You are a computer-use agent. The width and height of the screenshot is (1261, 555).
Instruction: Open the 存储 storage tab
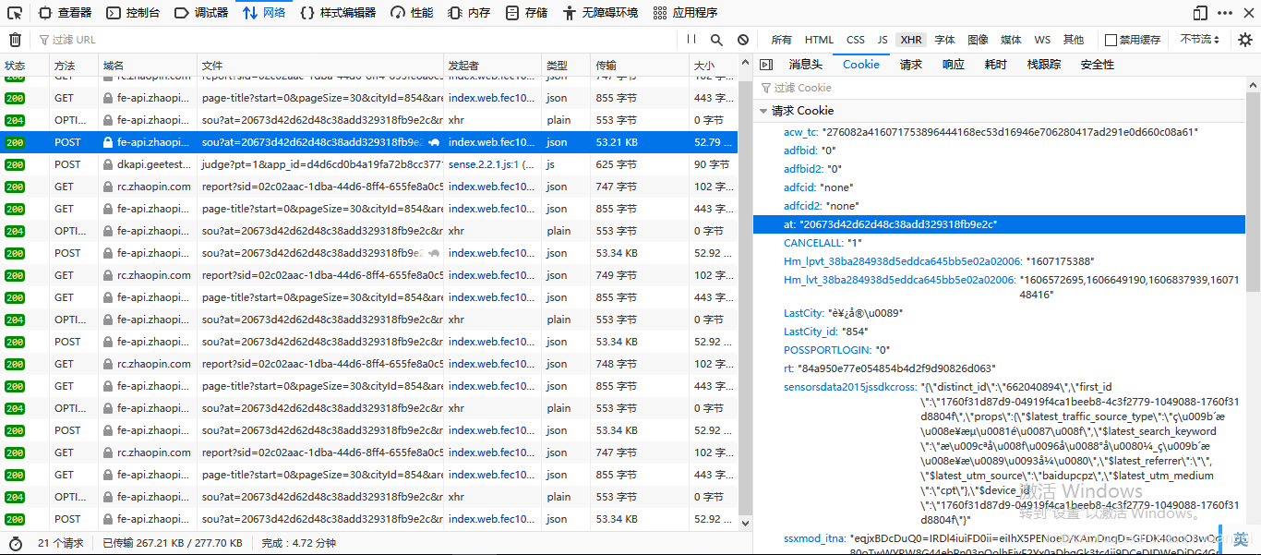(526, 13)
